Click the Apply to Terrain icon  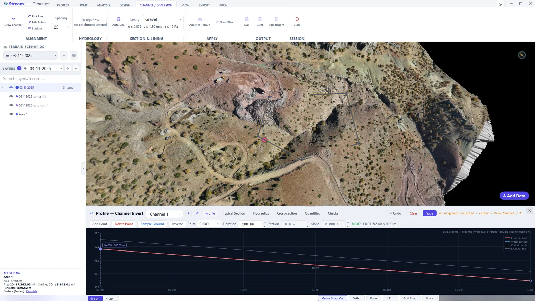200,19
